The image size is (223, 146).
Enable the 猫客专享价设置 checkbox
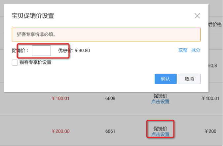click(x=15, y=62)
